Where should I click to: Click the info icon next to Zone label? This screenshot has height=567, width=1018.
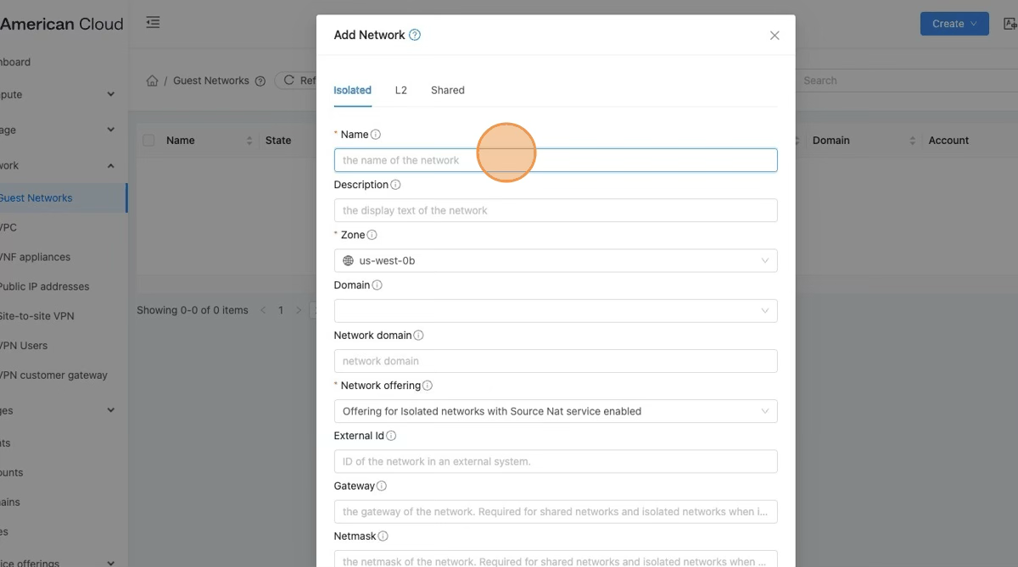372,236
